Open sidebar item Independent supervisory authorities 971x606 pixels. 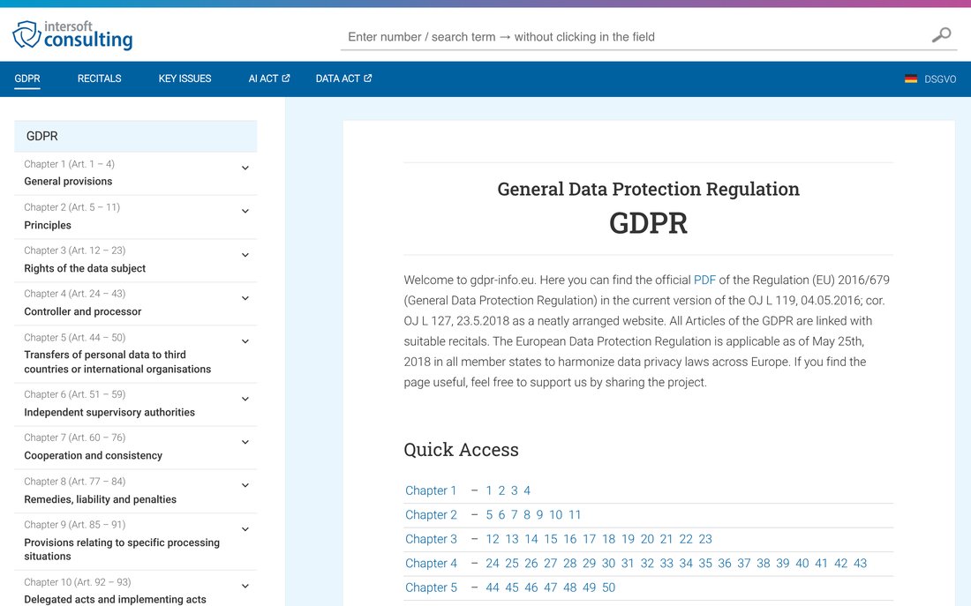pyautogui.click(x=109, y=412)
